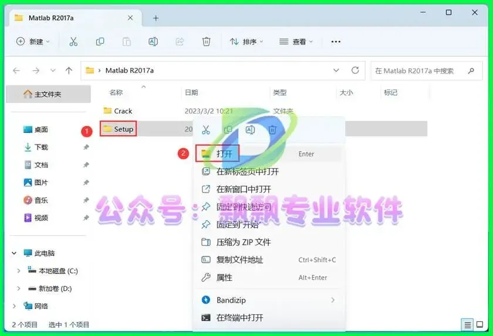Switch to large icons view in status bar

480,325
